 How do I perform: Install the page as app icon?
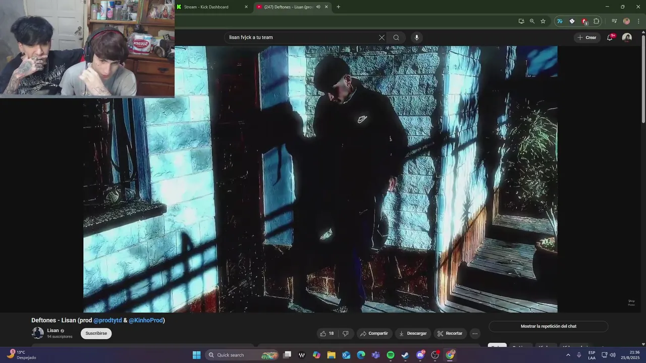(521, 21)
